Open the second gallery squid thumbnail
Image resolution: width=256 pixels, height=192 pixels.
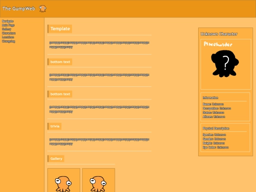click(x=99, y=180)
